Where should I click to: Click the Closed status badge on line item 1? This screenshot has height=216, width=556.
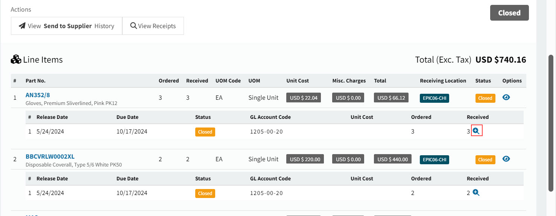tap(485, 98)
